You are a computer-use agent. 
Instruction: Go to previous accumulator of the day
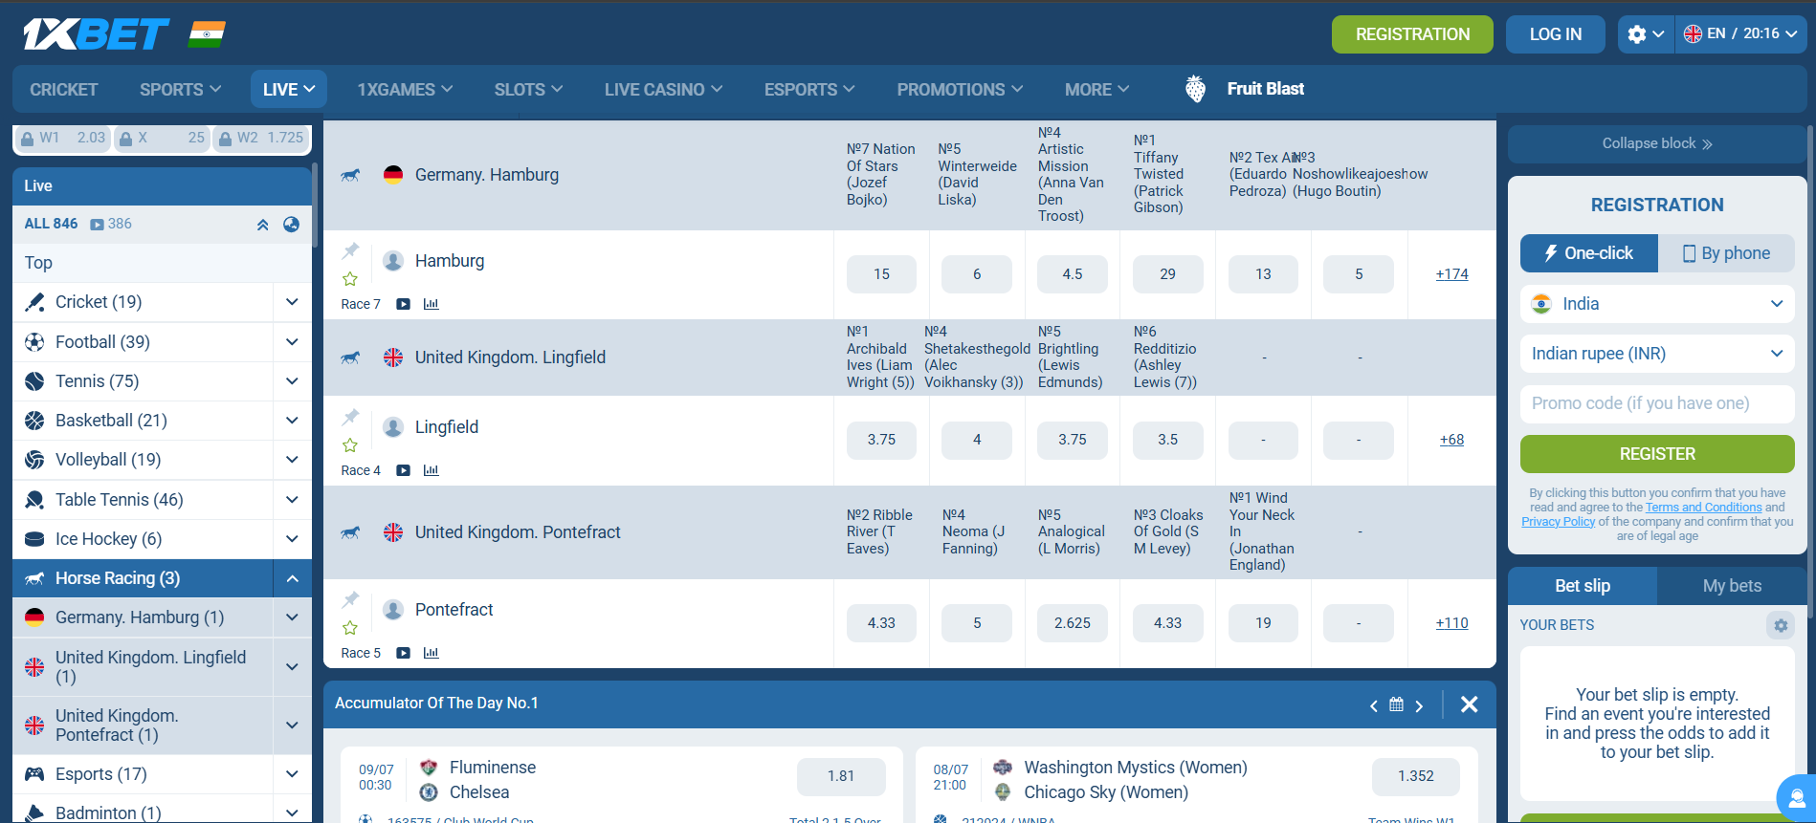pos(1373,705)
